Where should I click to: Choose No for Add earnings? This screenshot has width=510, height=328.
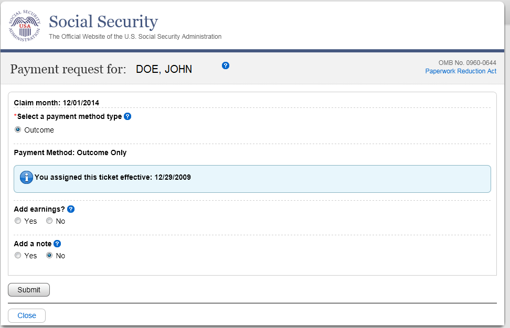[x=49, y=221]
